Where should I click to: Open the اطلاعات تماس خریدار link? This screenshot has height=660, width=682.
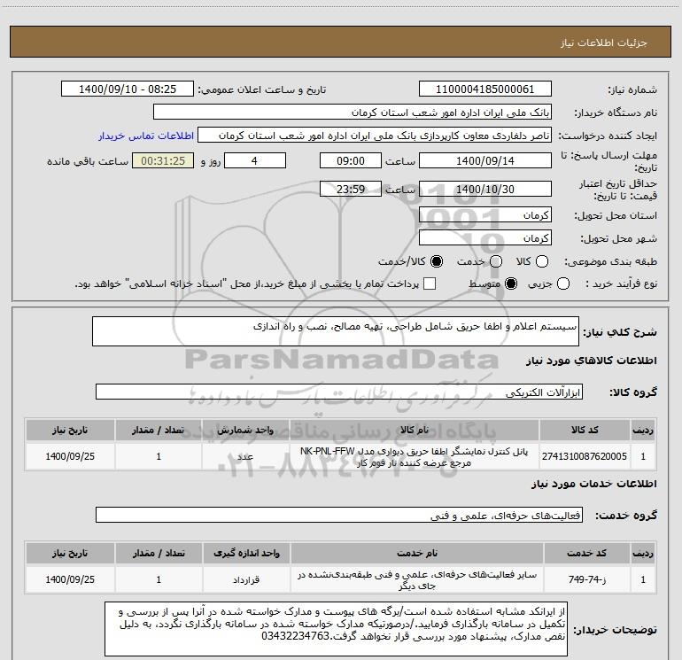click(146, 136)
